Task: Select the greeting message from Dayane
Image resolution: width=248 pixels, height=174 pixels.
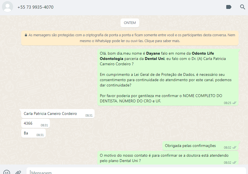Action: 168,77
